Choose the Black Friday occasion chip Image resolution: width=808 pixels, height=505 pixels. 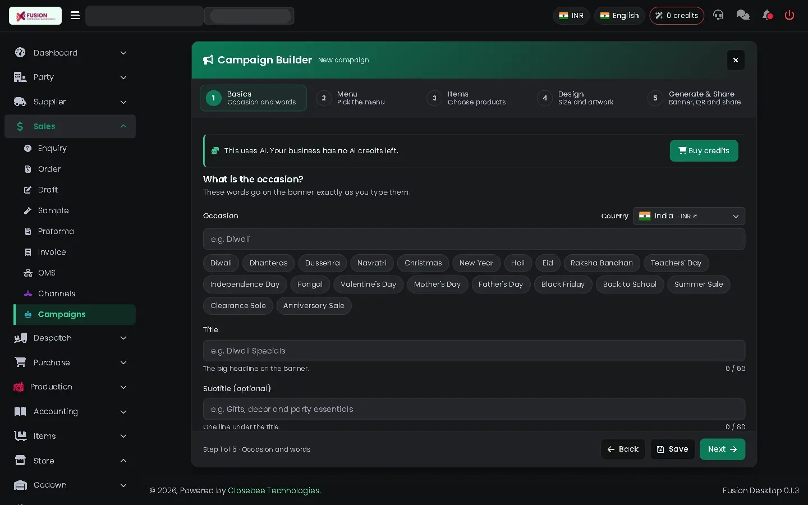tap(563, 284)
